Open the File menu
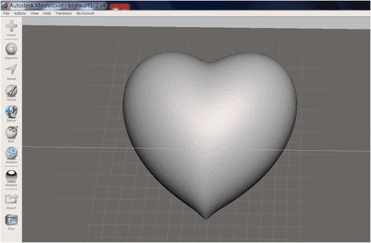 [x=6, y=14]
